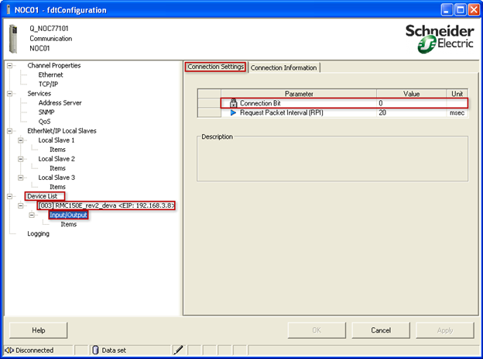Collapse the Services tree node

10,94
